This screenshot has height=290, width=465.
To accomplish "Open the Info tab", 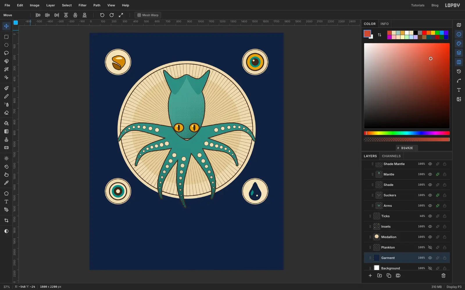I will click(x=384, y=24).
